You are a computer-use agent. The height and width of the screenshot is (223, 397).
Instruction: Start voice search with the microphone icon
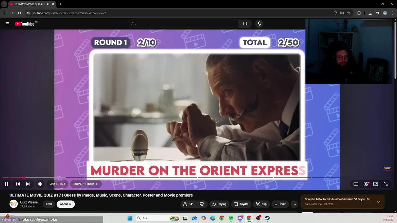point(259,24)
